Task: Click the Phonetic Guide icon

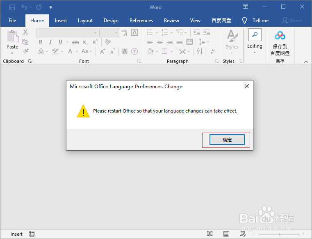Action: tap(125, 32)
